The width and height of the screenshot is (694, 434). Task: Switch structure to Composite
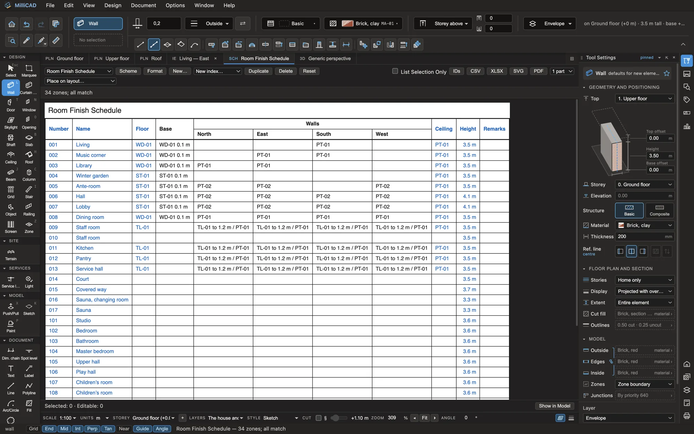click(x=659, y=210)
